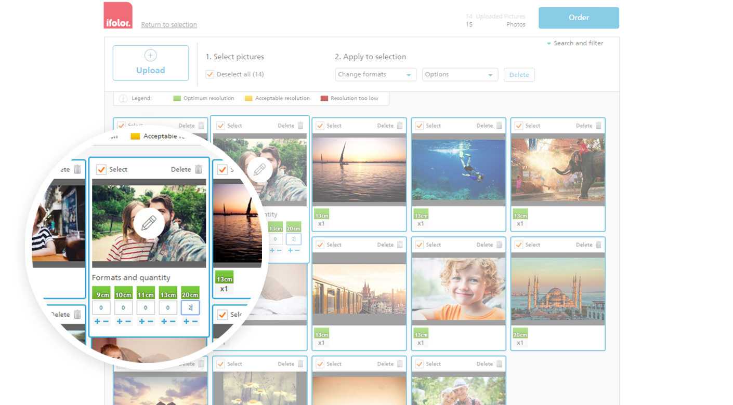Screen dimensions: 733x405
Task: Click the pencil edit icon on the magnified selfie photo
Action: coord(149,223)
